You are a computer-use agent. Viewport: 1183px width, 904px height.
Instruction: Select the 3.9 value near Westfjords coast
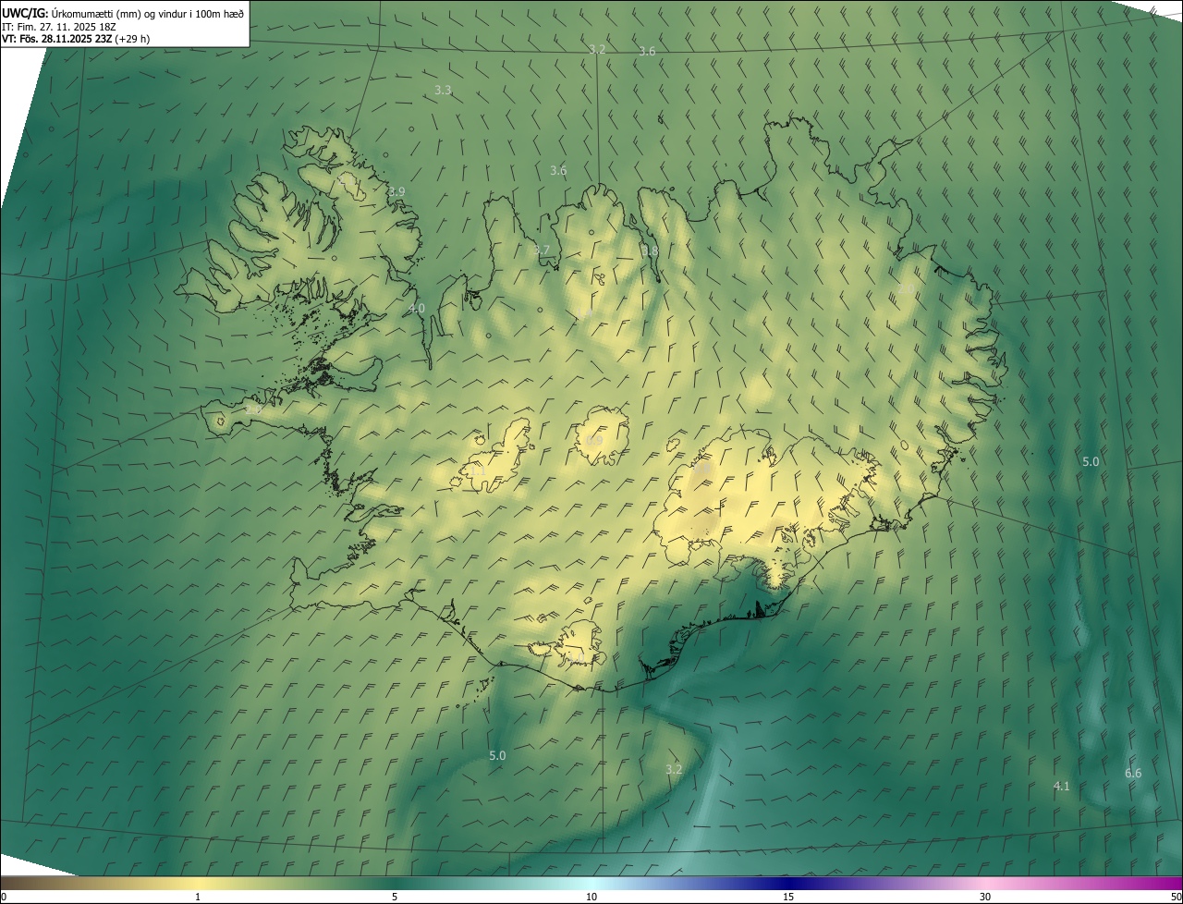tap(396, 191)
